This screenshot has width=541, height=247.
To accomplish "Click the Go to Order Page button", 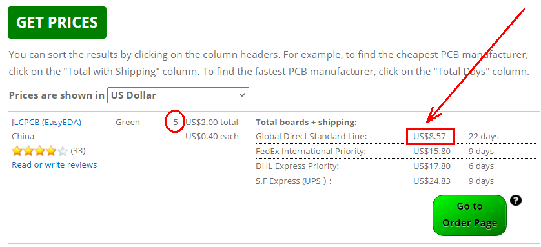I will point(469,215).
